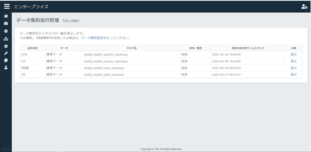Open the copy documents sidebar icon
The height and width of the screenshot is (152, 311).
tap(6, 60)
